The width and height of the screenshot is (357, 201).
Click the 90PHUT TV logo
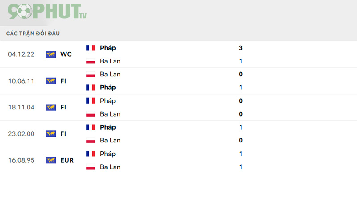pos(47,11)
